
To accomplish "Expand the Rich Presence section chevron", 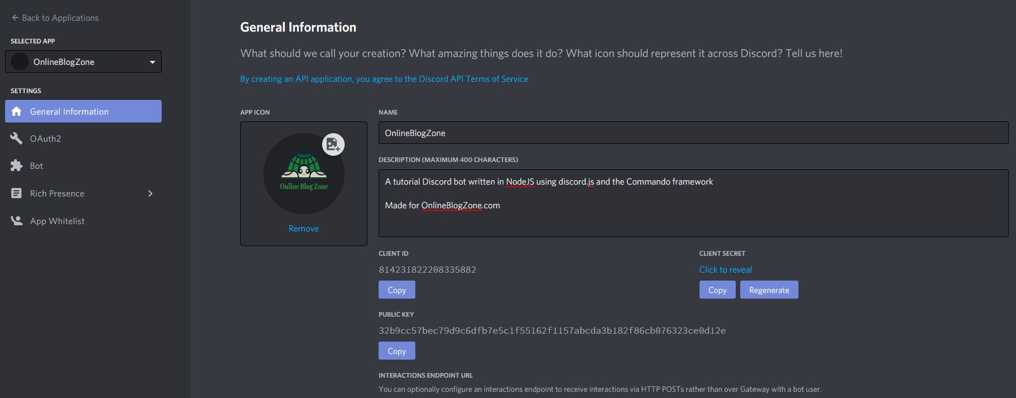I will (x=150, y=193).
